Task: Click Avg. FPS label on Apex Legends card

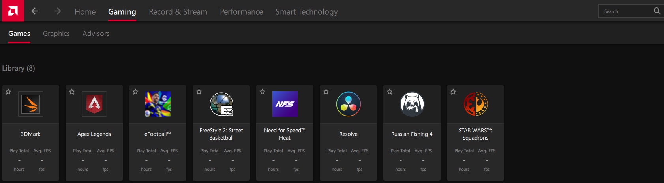Action: coord(105,151)
